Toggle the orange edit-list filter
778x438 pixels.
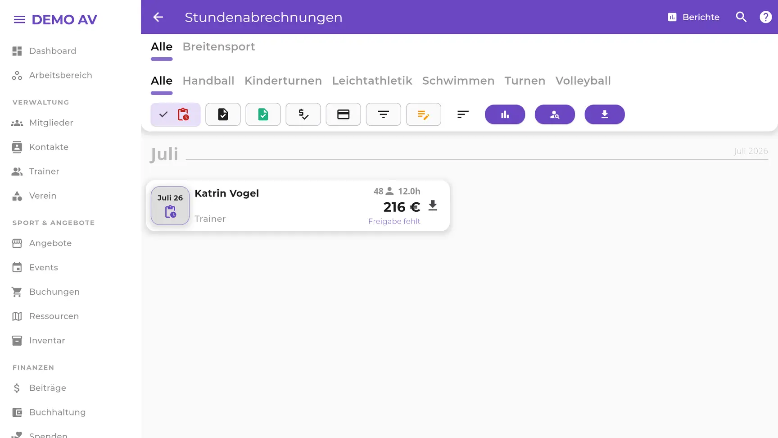(x=423, y=114)
